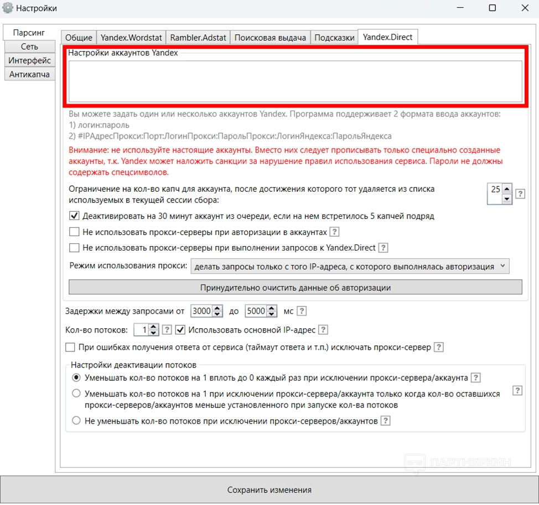Switch to the Подсказки tab

point(334,37)
